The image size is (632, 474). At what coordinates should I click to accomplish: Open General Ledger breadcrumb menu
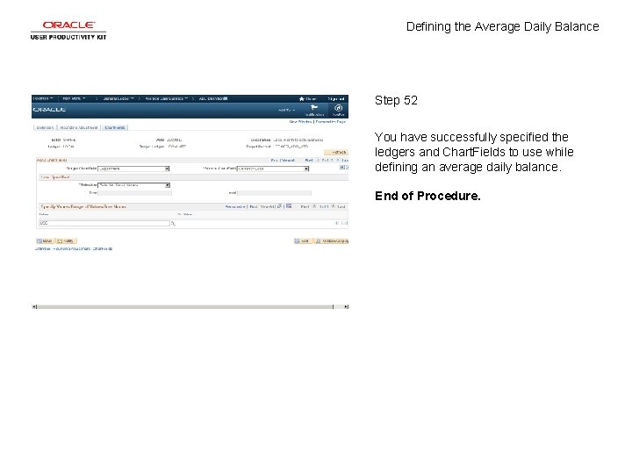click(118, 98)
